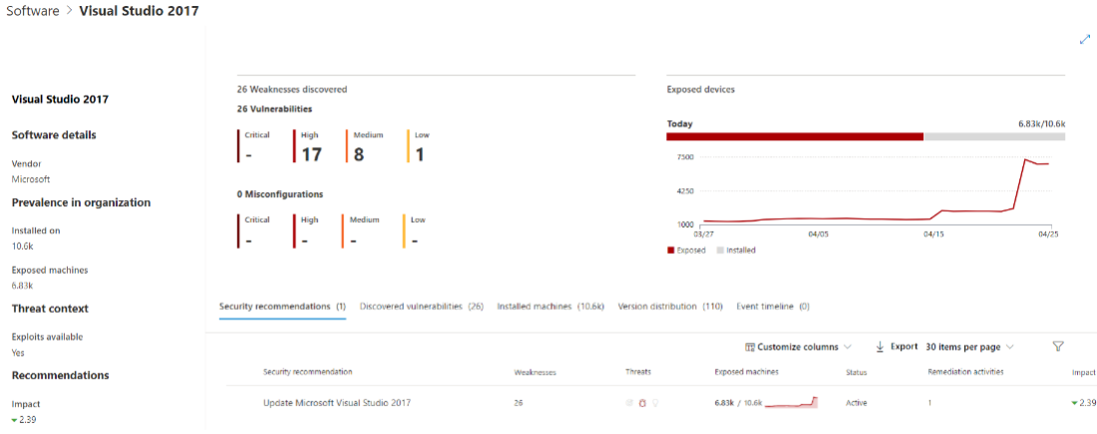1097x434 pixels.
Task: Open the 30 items per page dropdown
Action: tap(968, 346)
